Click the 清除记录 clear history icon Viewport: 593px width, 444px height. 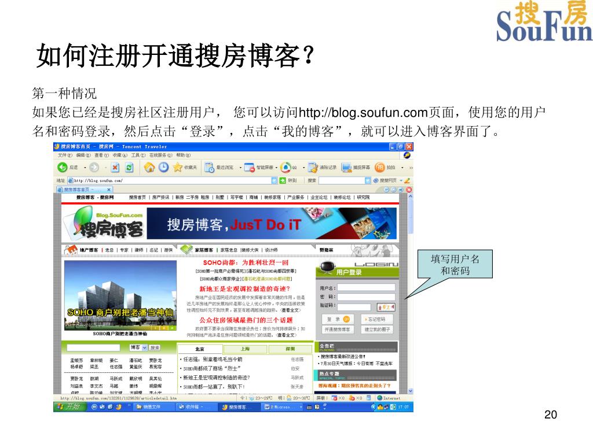pyautogui.click(x=313, y=167)
